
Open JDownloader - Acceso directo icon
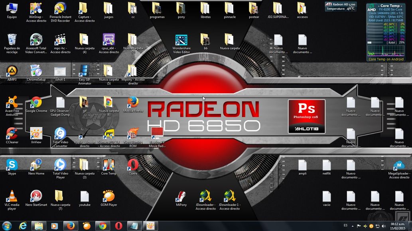pyautogui.click(x=205, y=196)
